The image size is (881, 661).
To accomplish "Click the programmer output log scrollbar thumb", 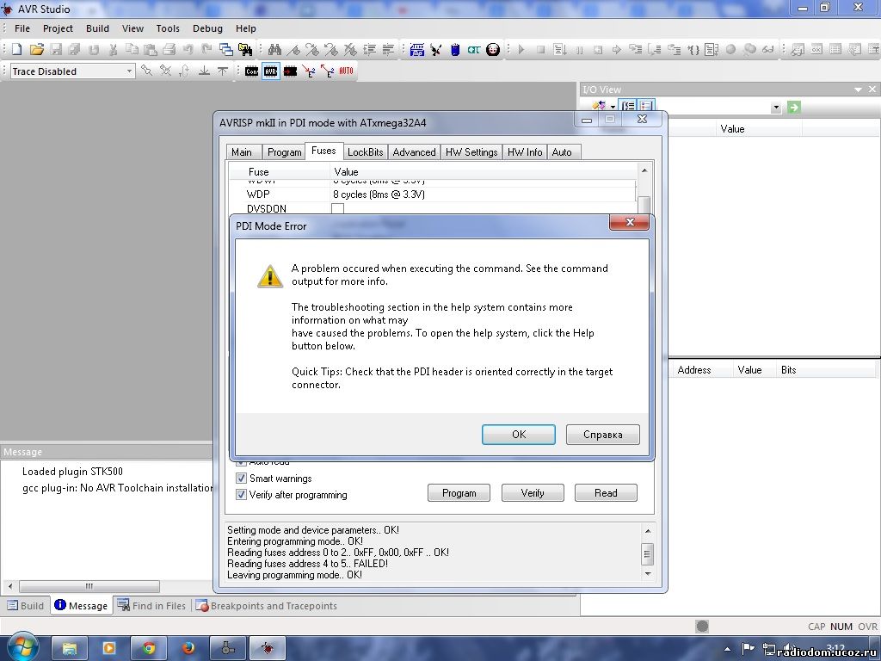I will pos(647,553).
